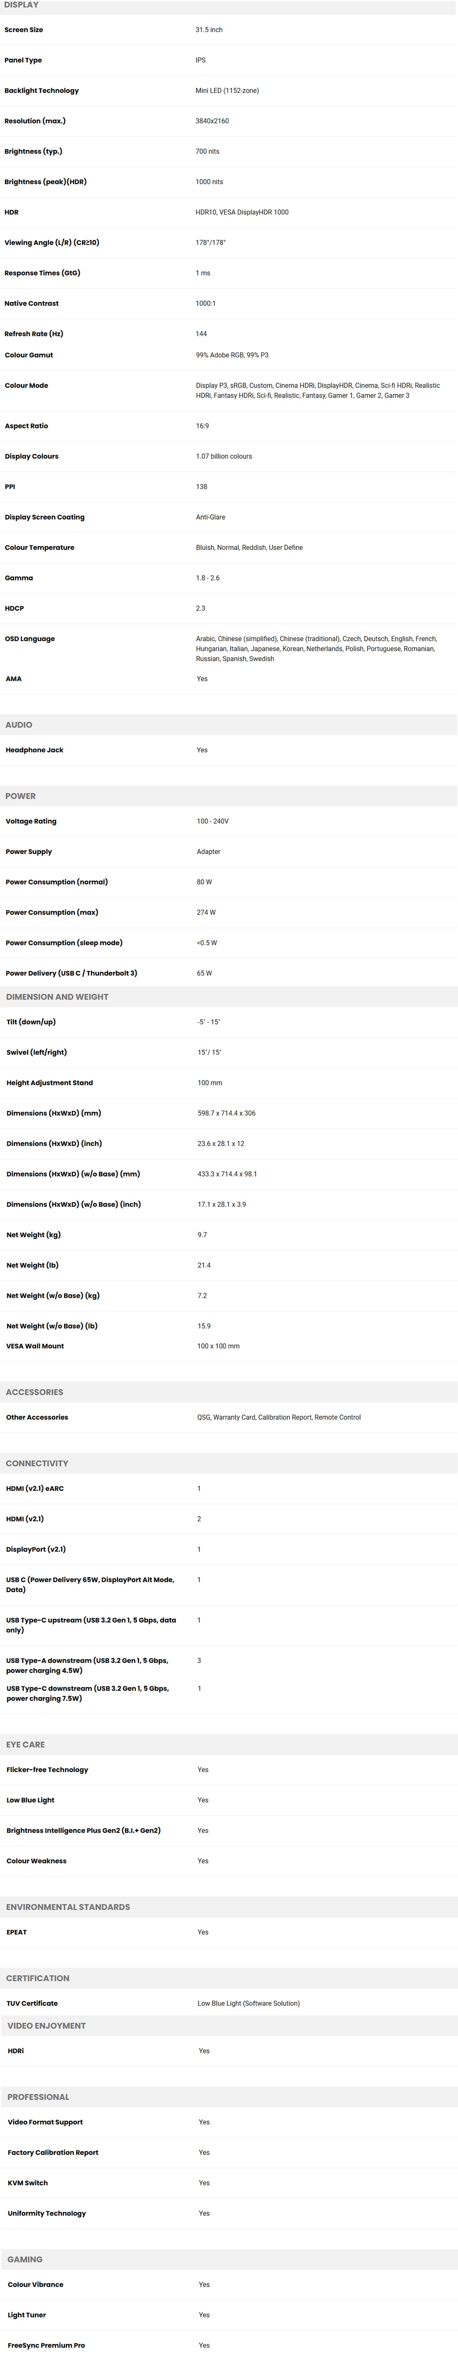Click the TUV Certificate label
The image size is (458, 2359).
coord(32,2003)
